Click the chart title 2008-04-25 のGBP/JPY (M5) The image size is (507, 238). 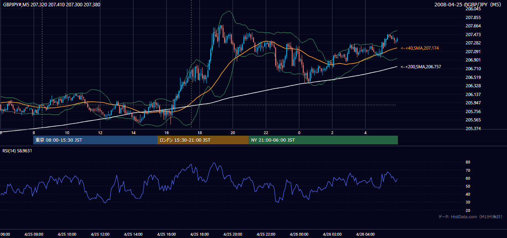coord(468,5)
